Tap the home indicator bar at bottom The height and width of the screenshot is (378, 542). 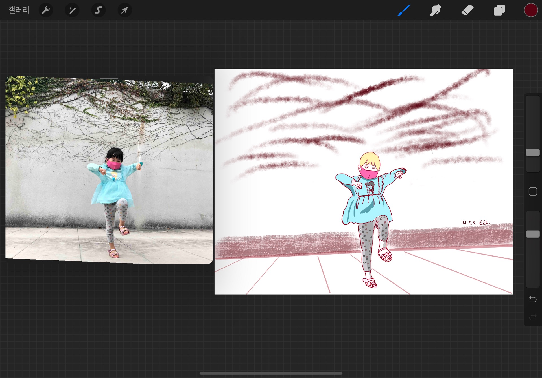(271, 373)
